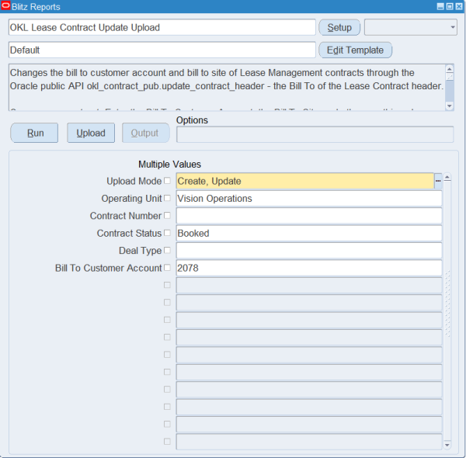Click the Upload button
Viewport: 466px width, 458px height.
(x=91, y=133)
